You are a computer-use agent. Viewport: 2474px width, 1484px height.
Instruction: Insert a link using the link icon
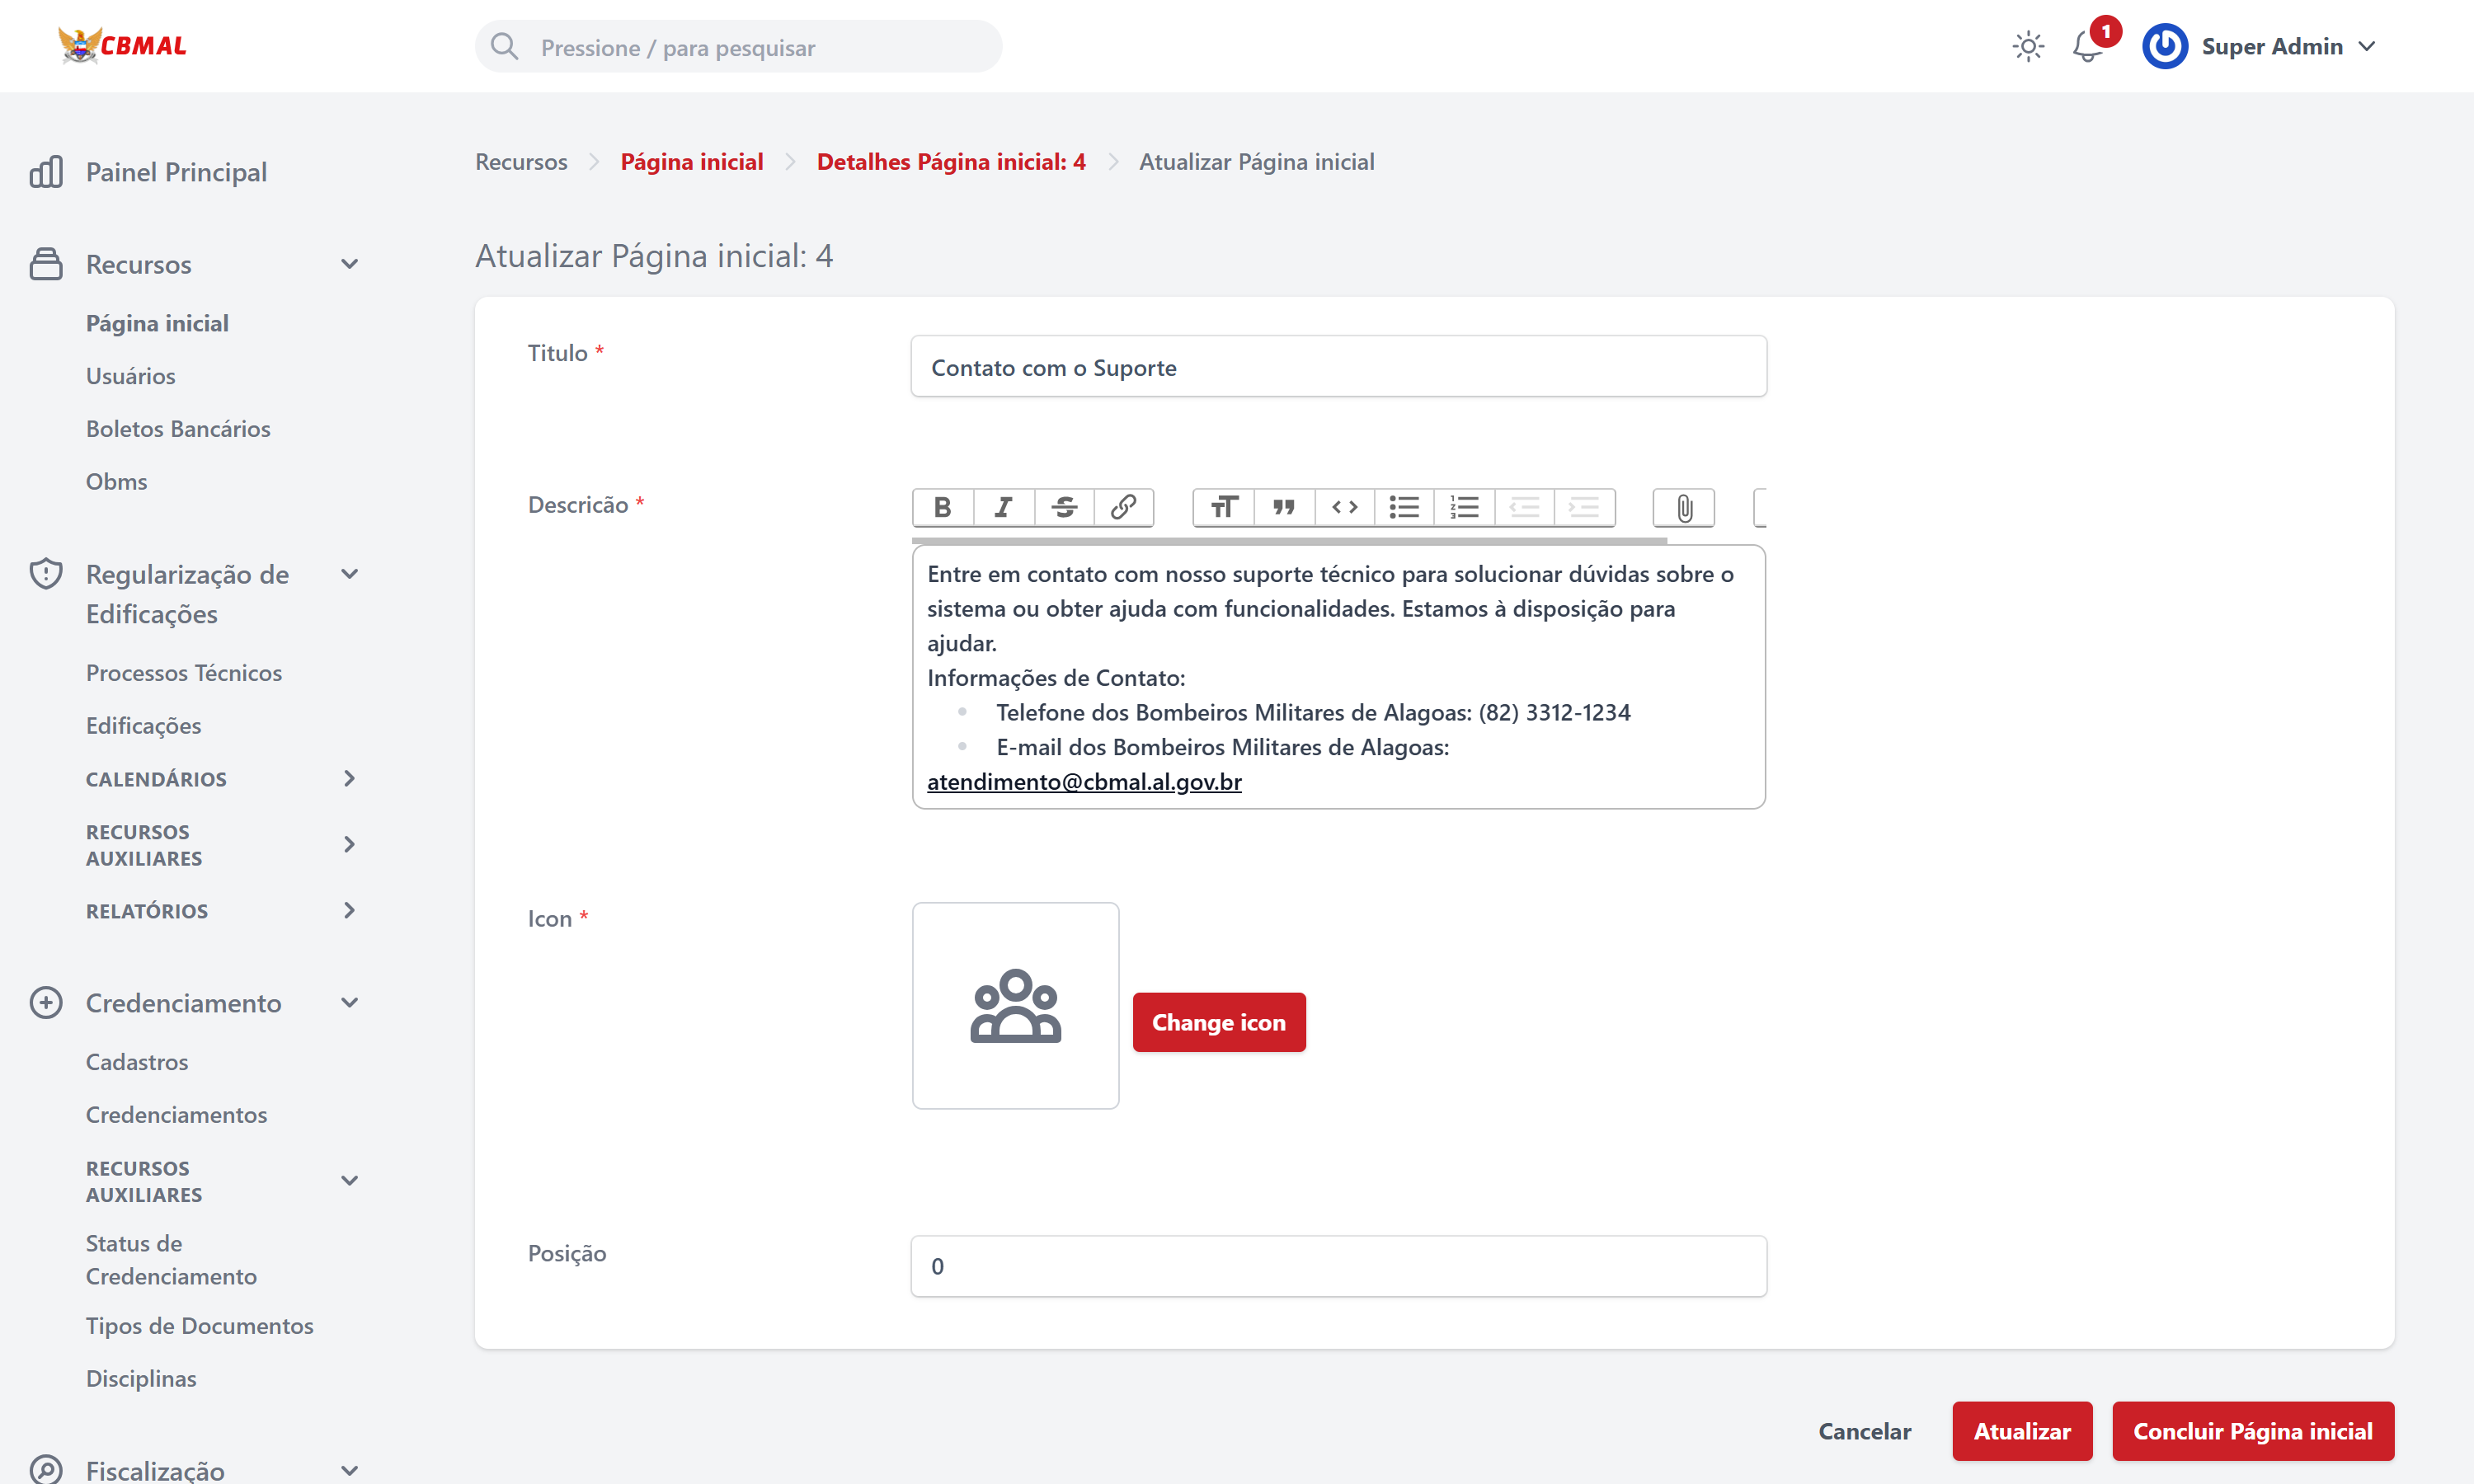pyautogui.click(x=1123, y=507)
